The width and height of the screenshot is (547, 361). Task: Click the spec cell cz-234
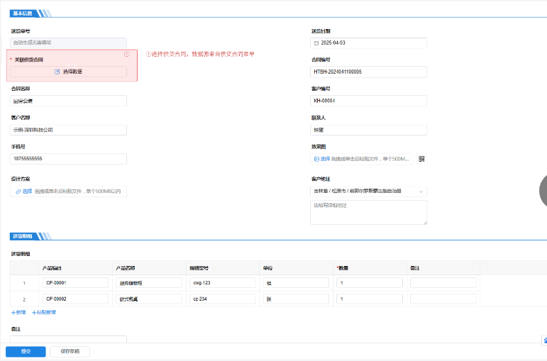(223, 299)
